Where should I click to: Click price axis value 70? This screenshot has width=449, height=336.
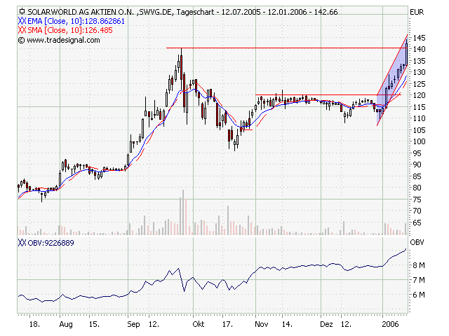[417, 211]
